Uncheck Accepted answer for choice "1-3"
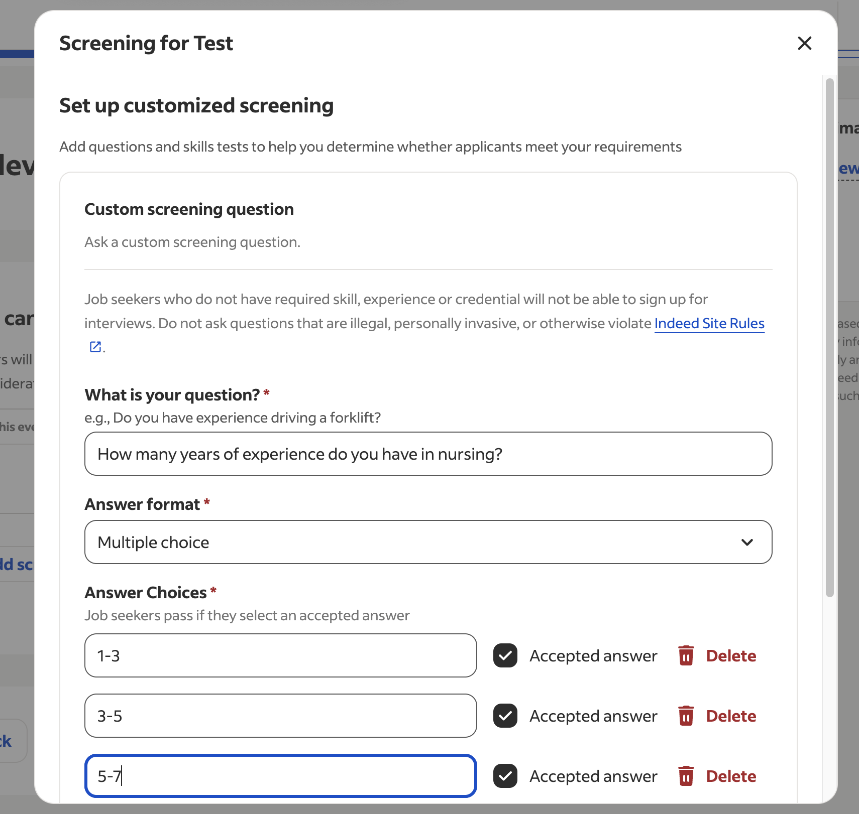Screen dimensions: 859x814 505,655
